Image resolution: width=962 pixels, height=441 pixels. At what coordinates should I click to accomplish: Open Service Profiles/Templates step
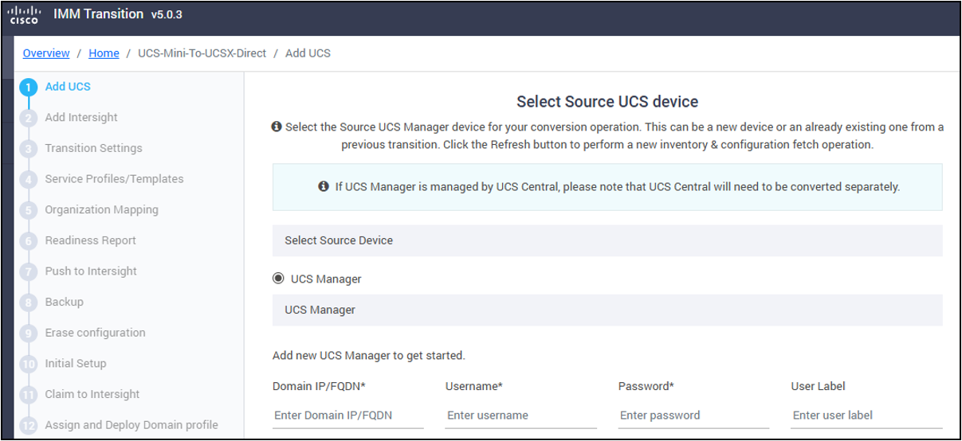tap(114, 178)
